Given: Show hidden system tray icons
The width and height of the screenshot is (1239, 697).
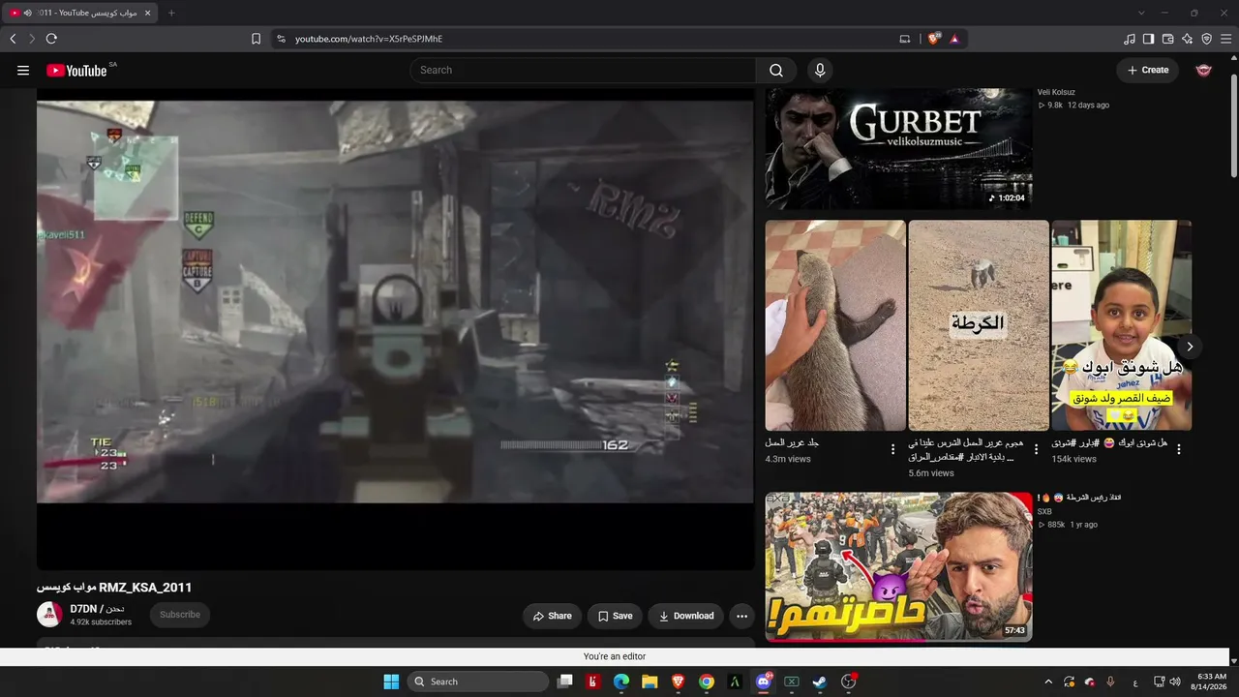Looking at the screenshot, I should 1048,682.
